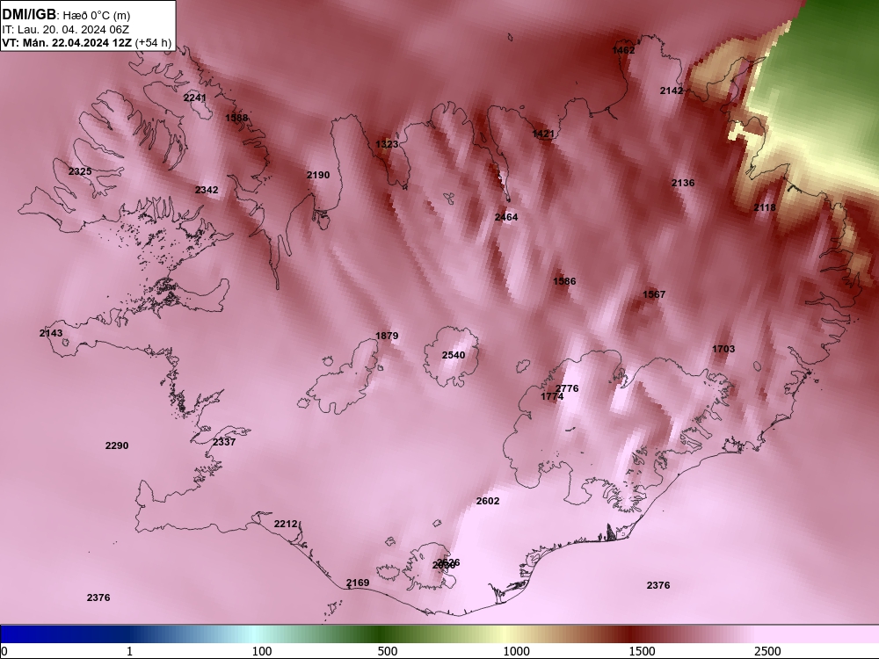Click the 2241 height value on map
This screenshot has width=879, height=659.
pos(195,98)
